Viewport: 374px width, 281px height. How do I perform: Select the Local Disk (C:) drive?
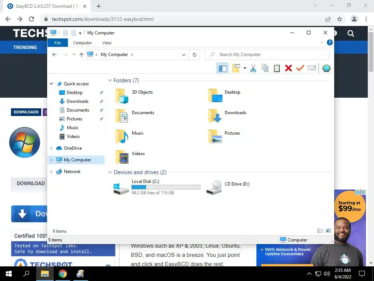click(x=157, y=187)
